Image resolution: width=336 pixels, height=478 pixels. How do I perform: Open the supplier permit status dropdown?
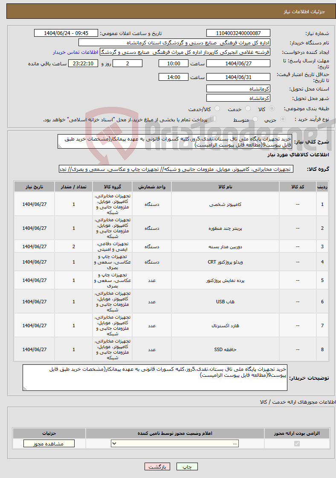(175, 443)
